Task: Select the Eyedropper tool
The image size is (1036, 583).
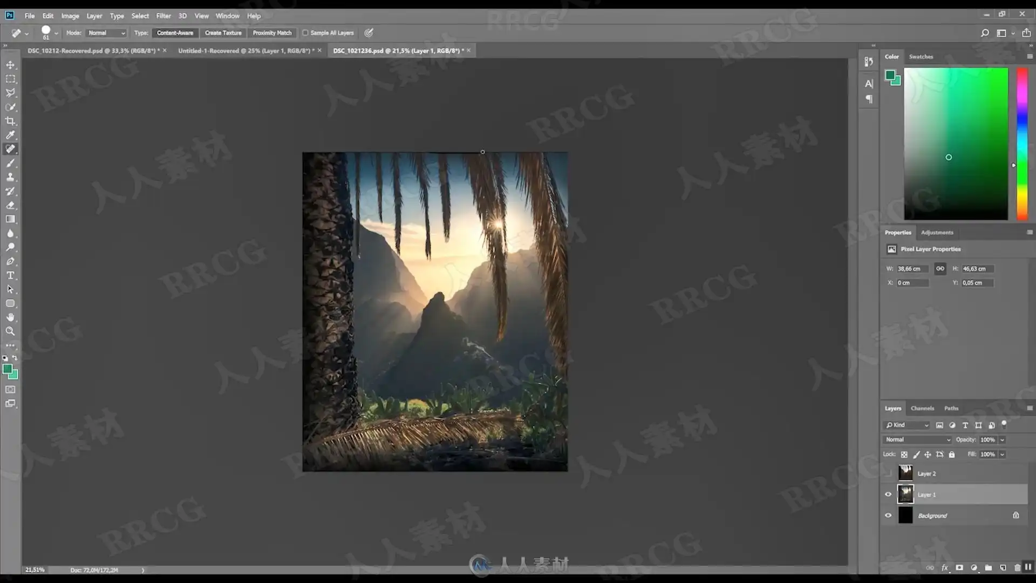Action: click(10, 135)
